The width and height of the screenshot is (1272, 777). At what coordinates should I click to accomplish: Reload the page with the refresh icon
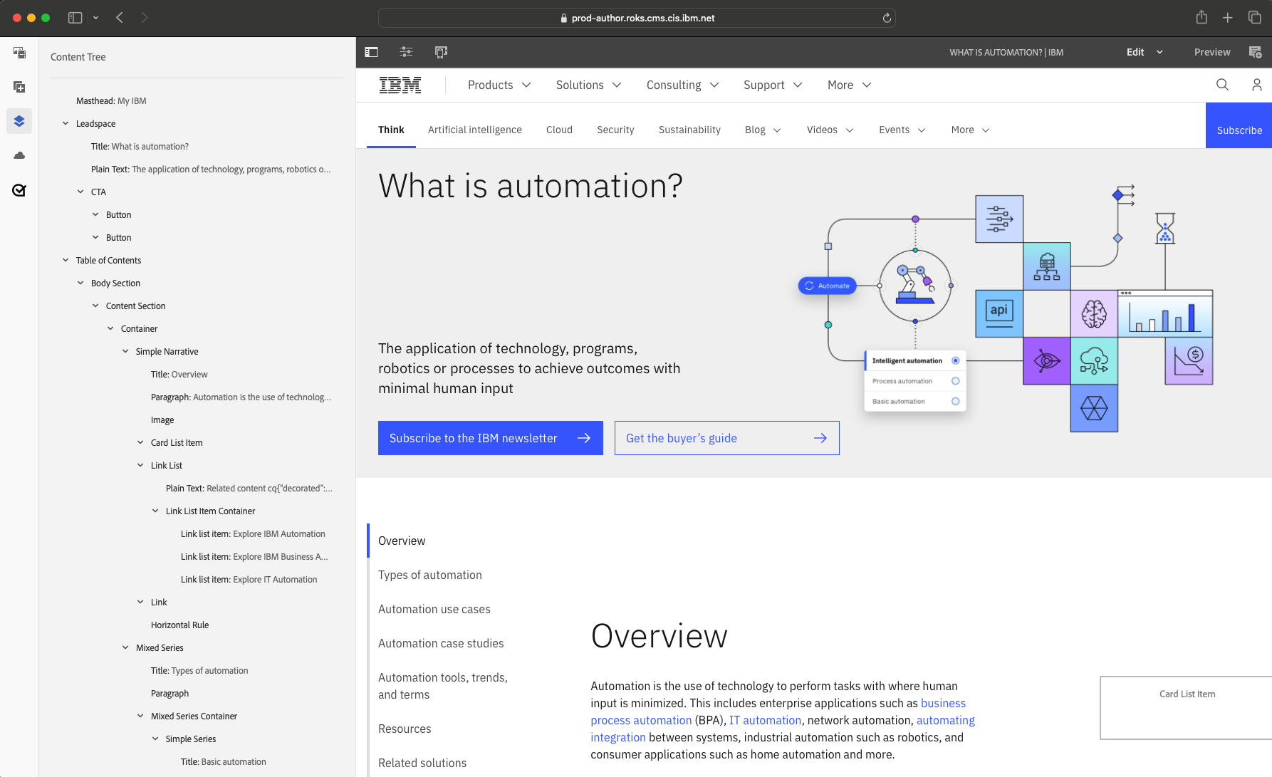click(887, 18)
